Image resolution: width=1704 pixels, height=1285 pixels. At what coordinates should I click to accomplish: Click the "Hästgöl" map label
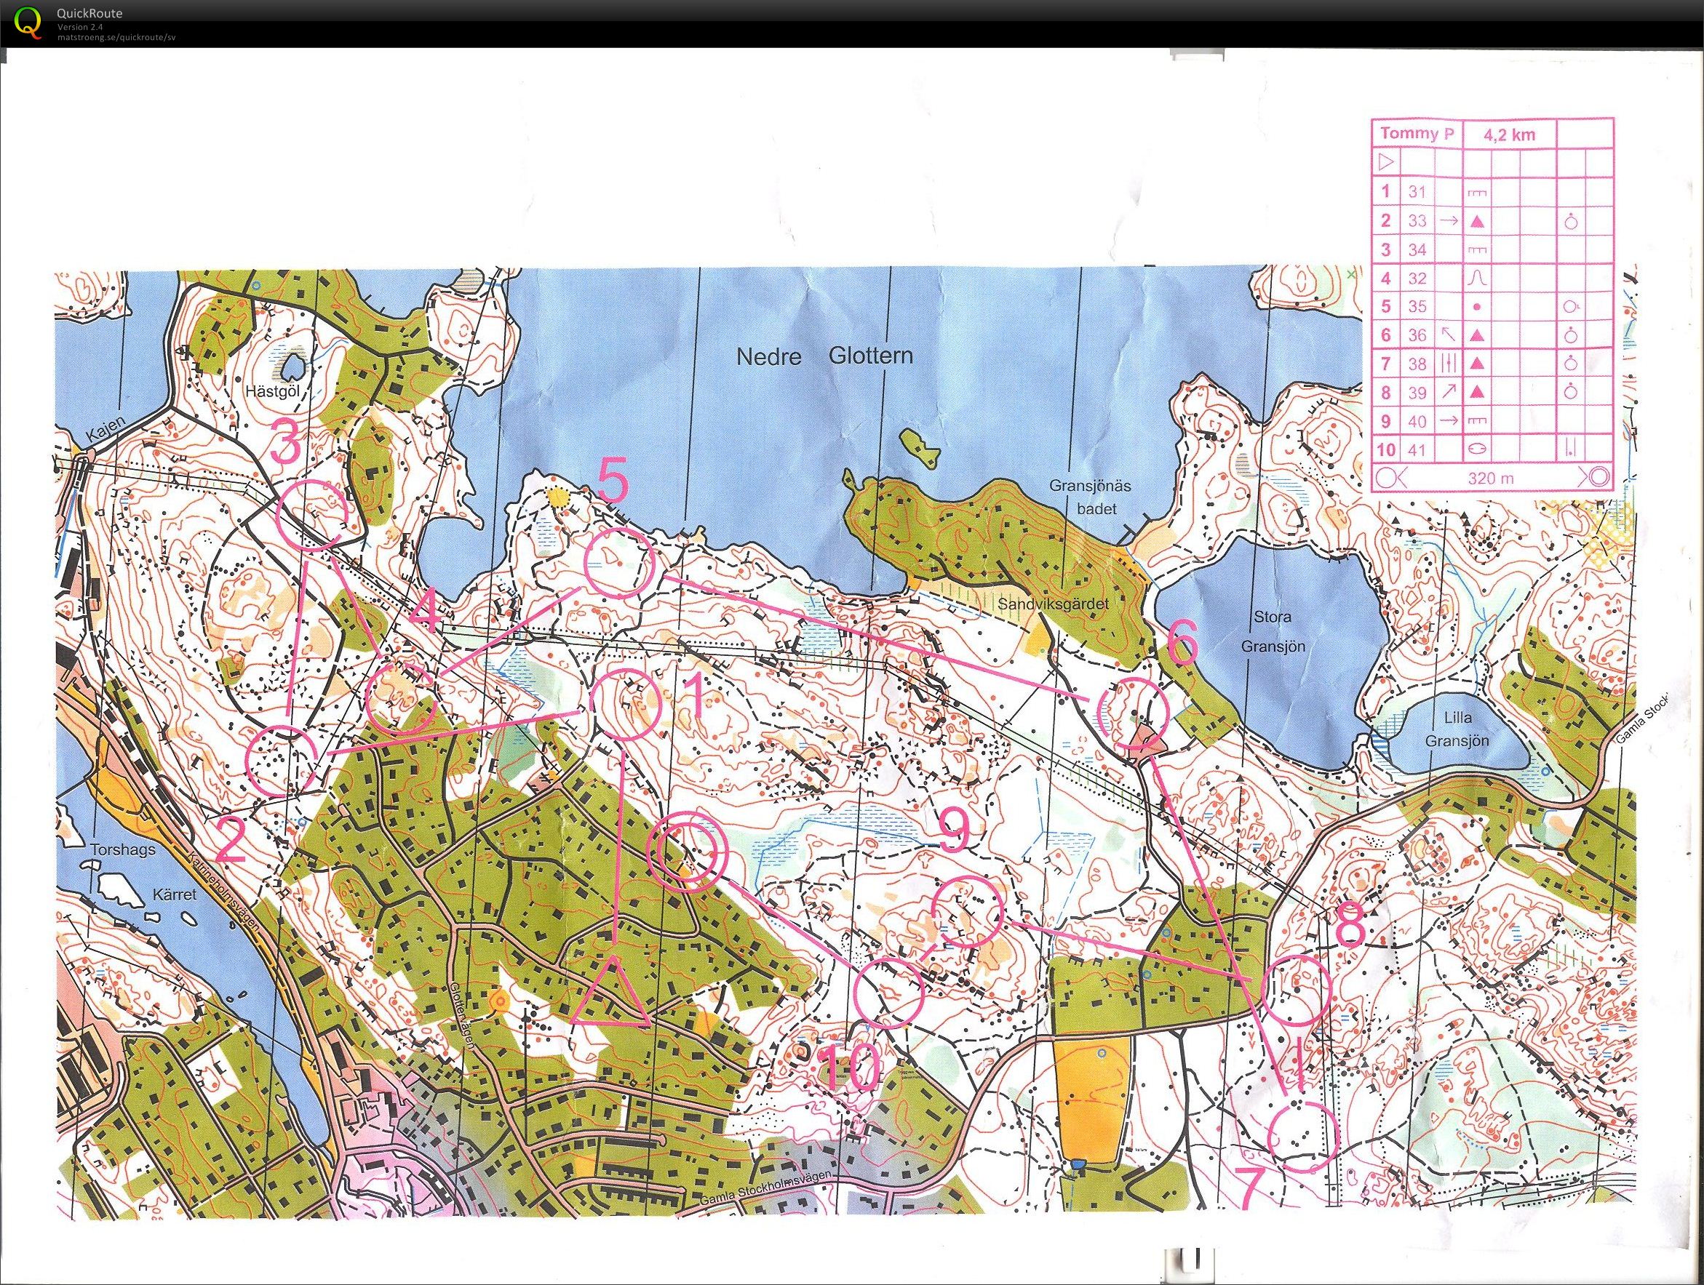tap(272, 392)
